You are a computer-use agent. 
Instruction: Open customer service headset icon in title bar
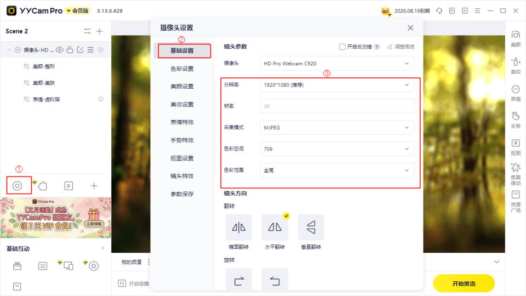[439, 10]
